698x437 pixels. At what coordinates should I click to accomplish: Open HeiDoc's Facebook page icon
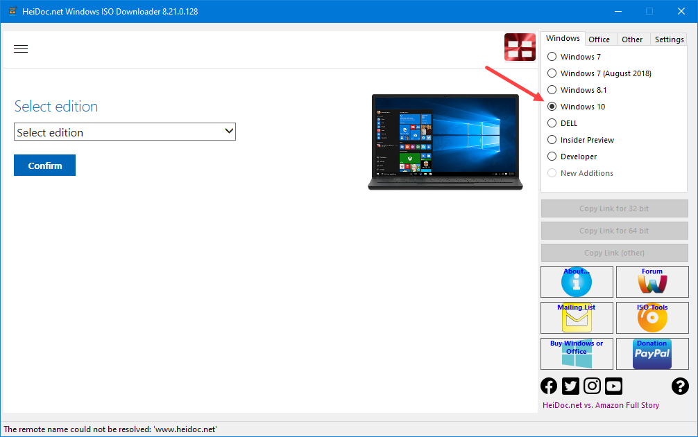click(548, 386)
